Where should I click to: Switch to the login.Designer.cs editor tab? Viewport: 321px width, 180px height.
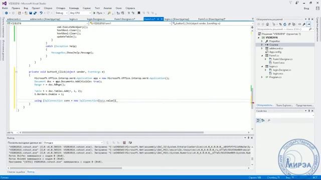(96, 19)
